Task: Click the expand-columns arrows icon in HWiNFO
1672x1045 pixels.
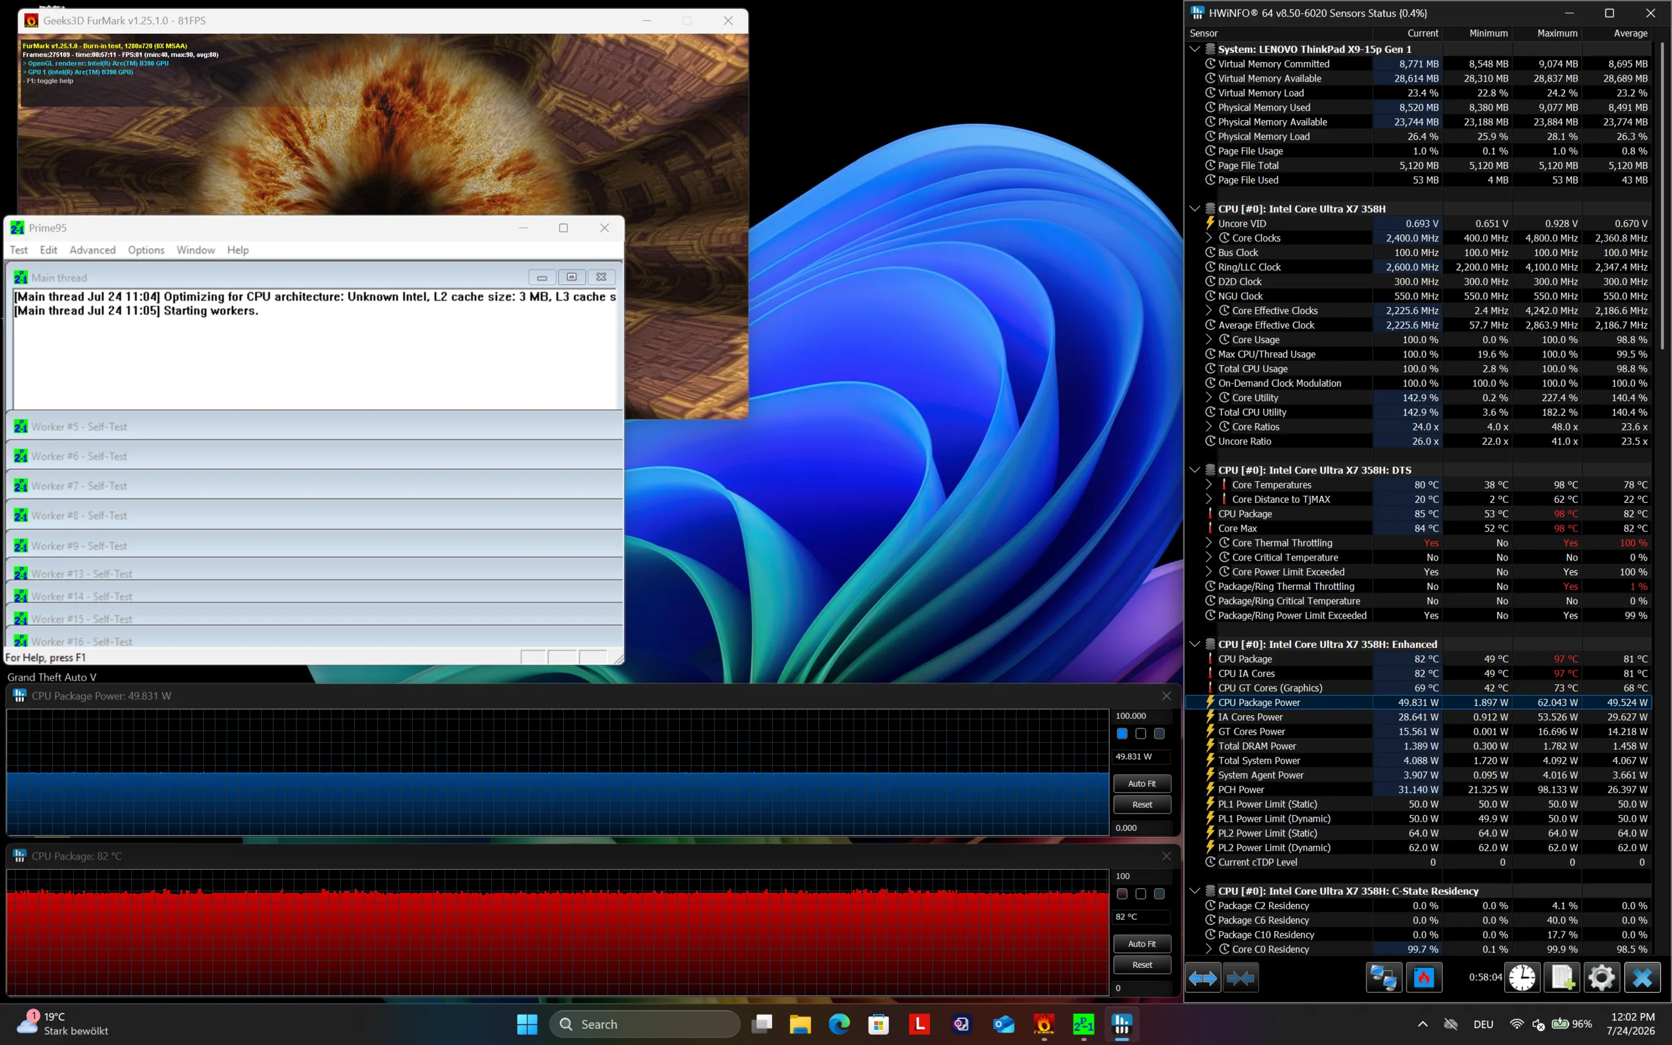Action: click(x=1203, y=978)
